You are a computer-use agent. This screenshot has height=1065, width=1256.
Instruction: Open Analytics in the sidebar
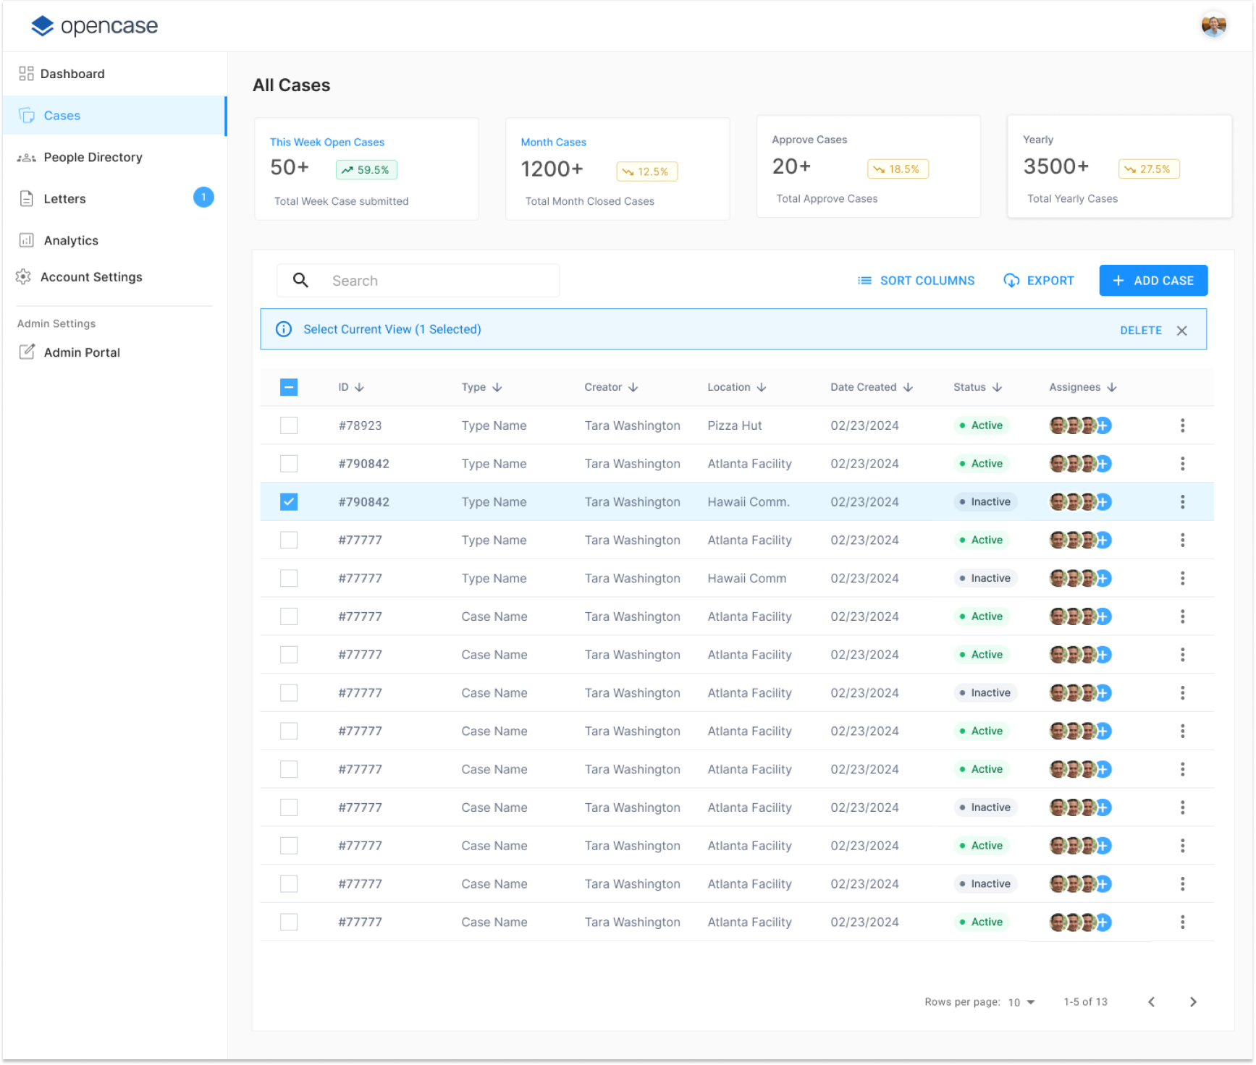(114, 240)
